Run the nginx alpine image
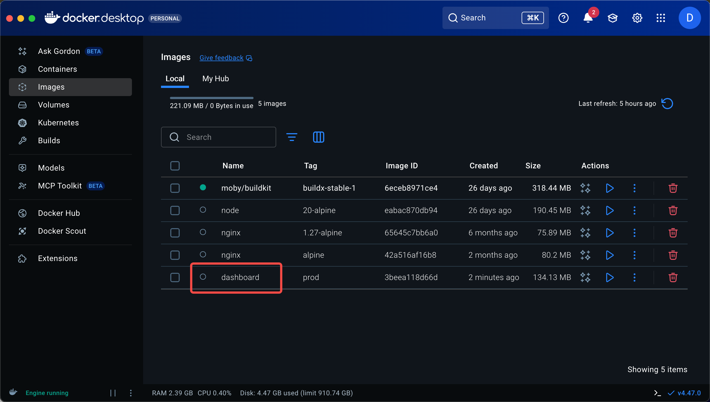This screenshot has width=710, height=402. point(610,255)
